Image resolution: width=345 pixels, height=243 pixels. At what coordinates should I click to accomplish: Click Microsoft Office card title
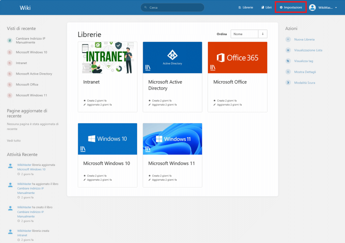tap(230, 82)
